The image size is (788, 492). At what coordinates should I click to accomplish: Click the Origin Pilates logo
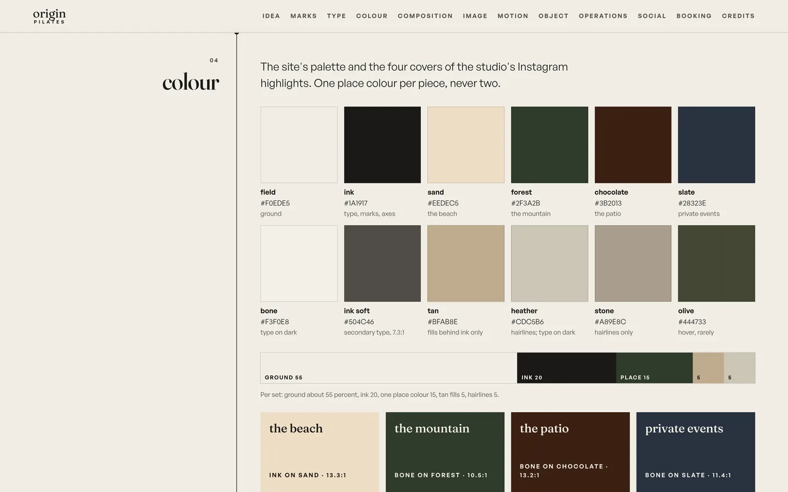click(49, 16)
